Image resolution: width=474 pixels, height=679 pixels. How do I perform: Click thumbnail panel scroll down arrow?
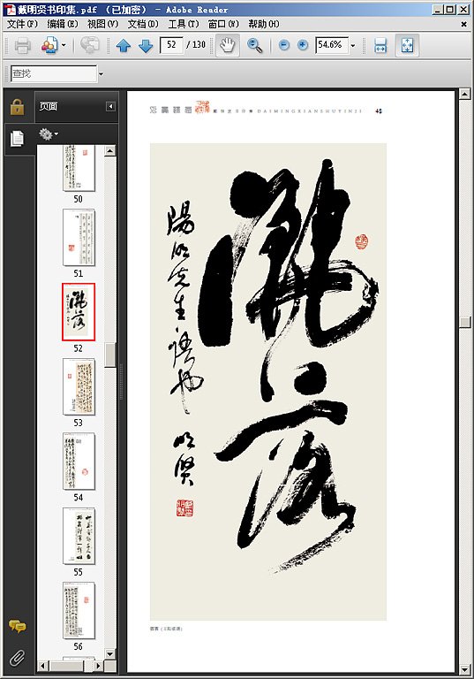(x=110, y=654)
